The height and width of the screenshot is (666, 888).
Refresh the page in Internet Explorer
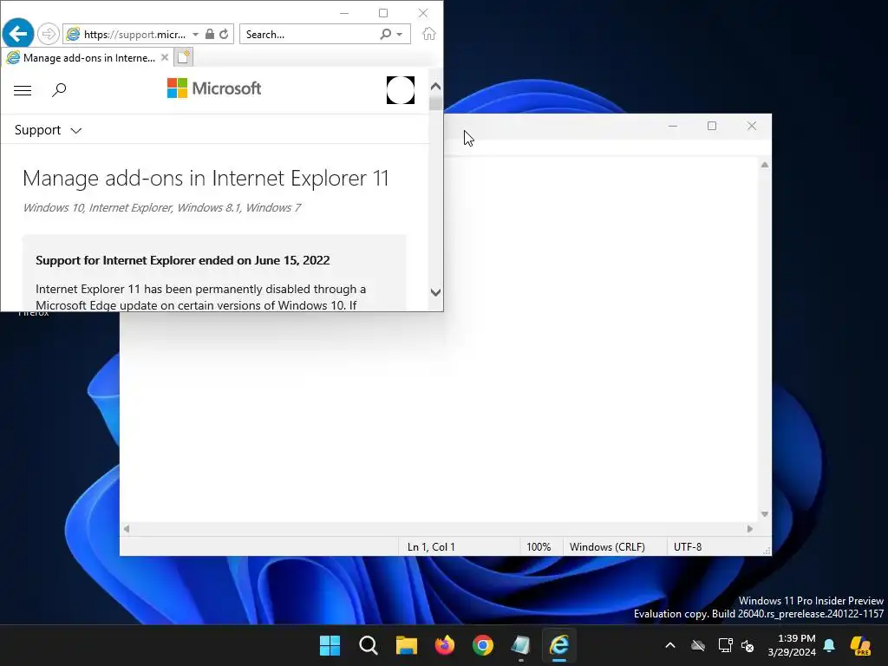225,34
